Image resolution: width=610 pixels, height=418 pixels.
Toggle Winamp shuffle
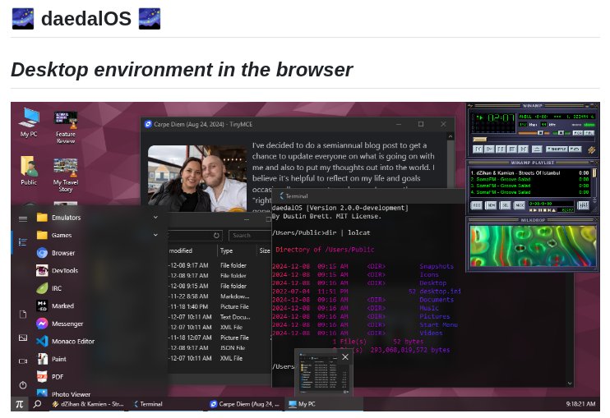[x=557, y=149]
